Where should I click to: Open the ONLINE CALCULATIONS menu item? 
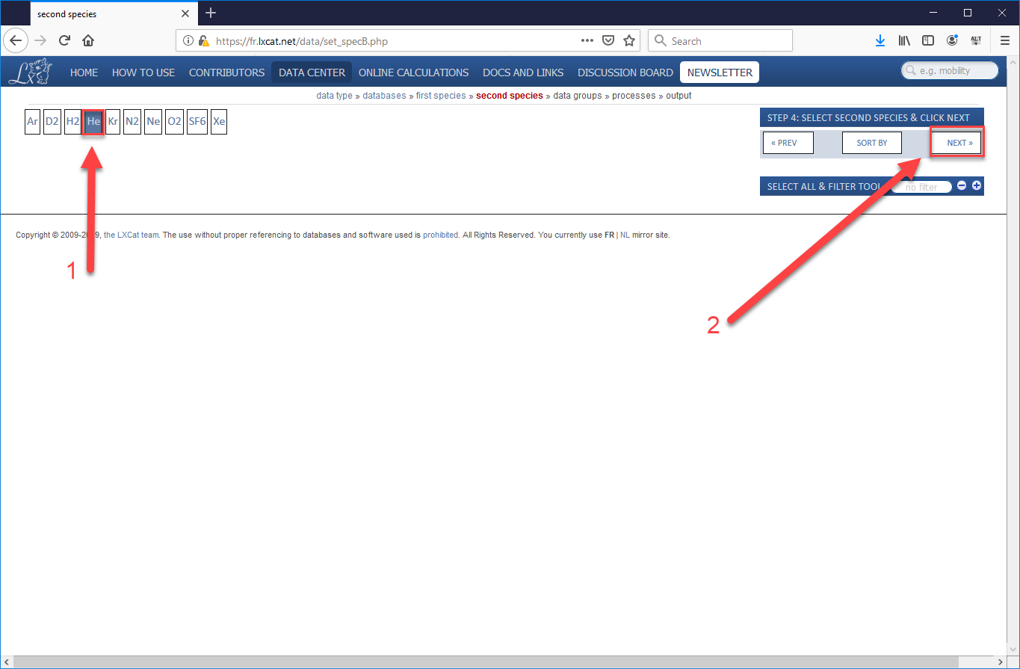coord(413,73)
